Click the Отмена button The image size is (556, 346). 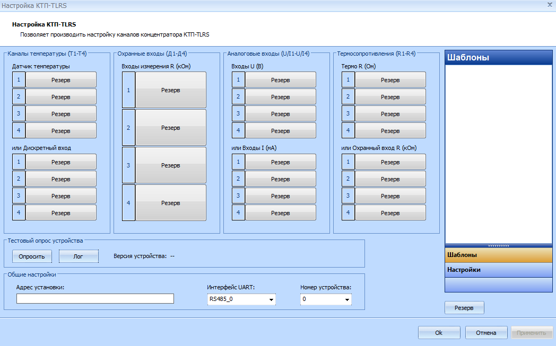point(486,333)
